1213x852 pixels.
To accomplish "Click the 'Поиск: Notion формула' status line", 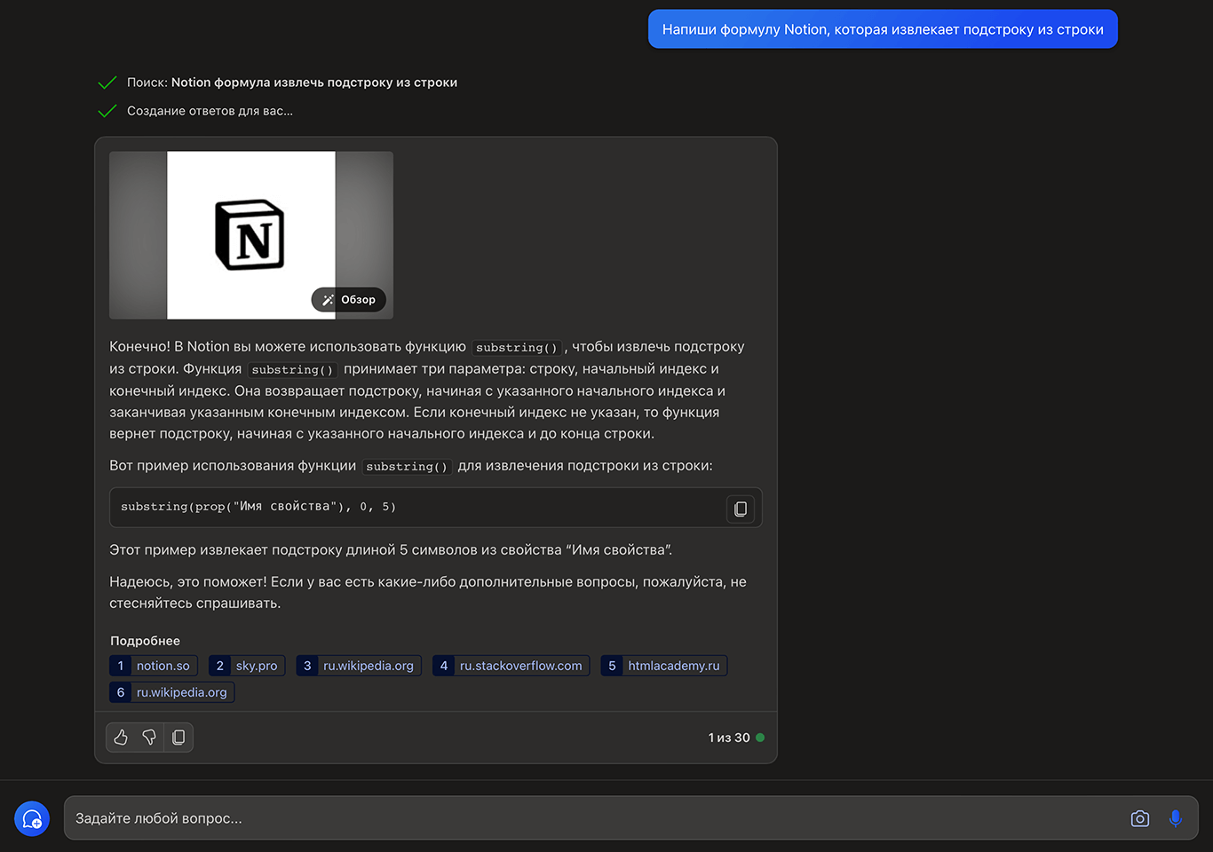I will pos(292,83).
